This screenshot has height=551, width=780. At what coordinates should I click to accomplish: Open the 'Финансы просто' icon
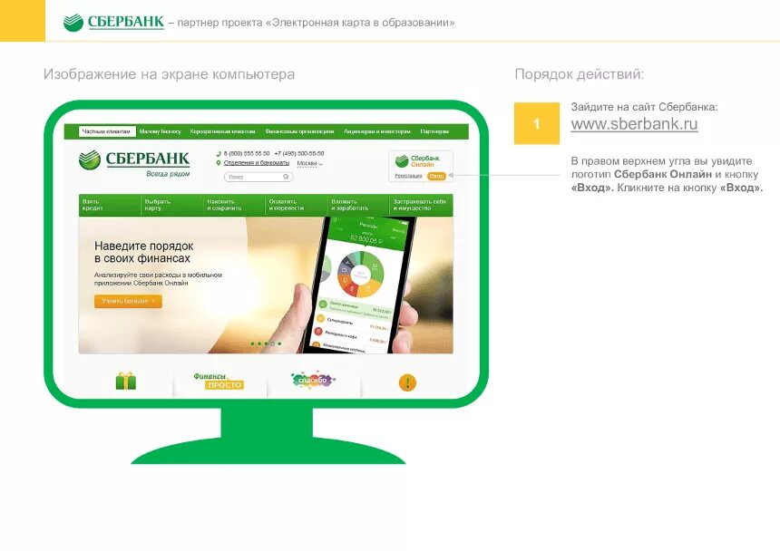[219, 382]
